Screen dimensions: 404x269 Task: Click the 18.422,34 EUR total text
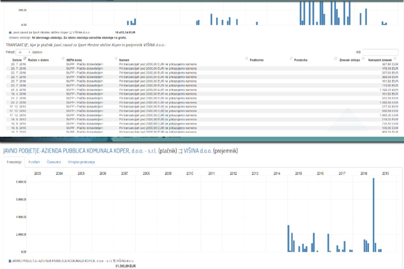coord(125,33)
